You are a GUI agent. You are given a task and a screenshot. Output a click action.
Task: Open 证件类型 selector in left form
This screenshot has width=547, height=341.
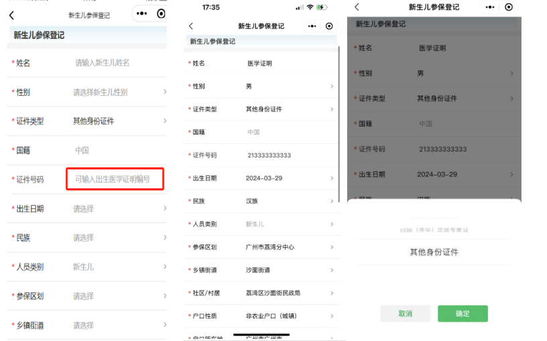pos(87,121)
